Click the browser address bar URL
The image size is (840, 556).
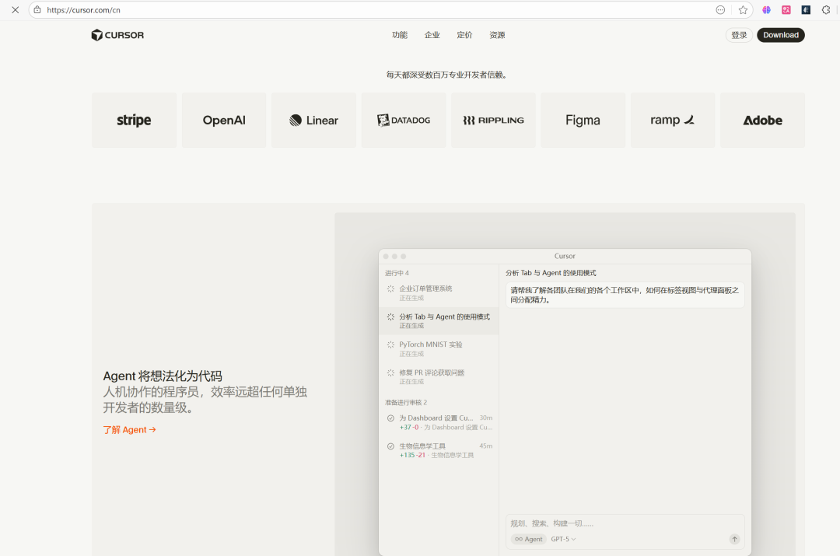point(83,9)
